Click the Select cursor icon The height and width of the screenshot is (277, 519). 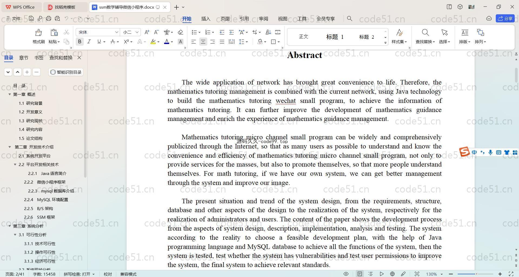pos(444,33)
